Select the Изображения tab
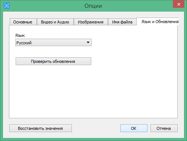 pyautogui.click(x=91, y=22)
